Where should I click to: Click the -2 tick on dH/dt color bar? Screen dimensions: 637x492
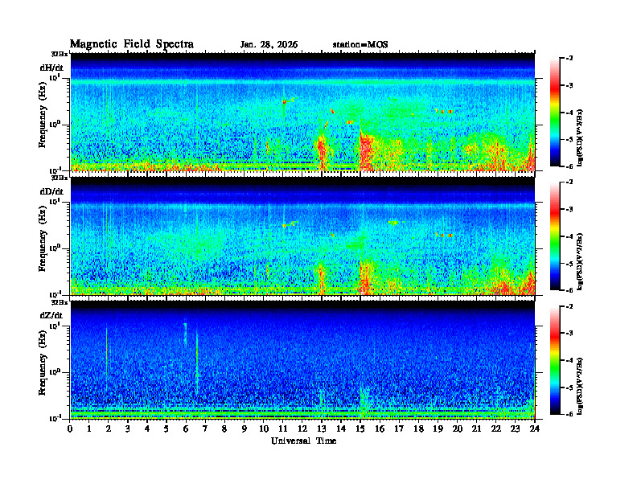569,59
